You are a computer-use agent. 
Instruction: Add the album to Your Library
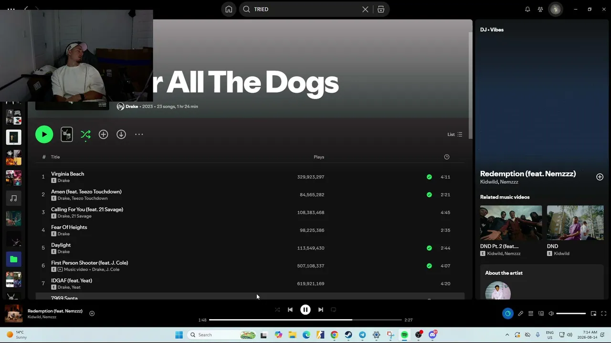(103, 134)
